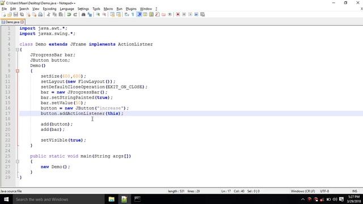Open volume control in system tray
363x204 pixels.
point(335,199)
